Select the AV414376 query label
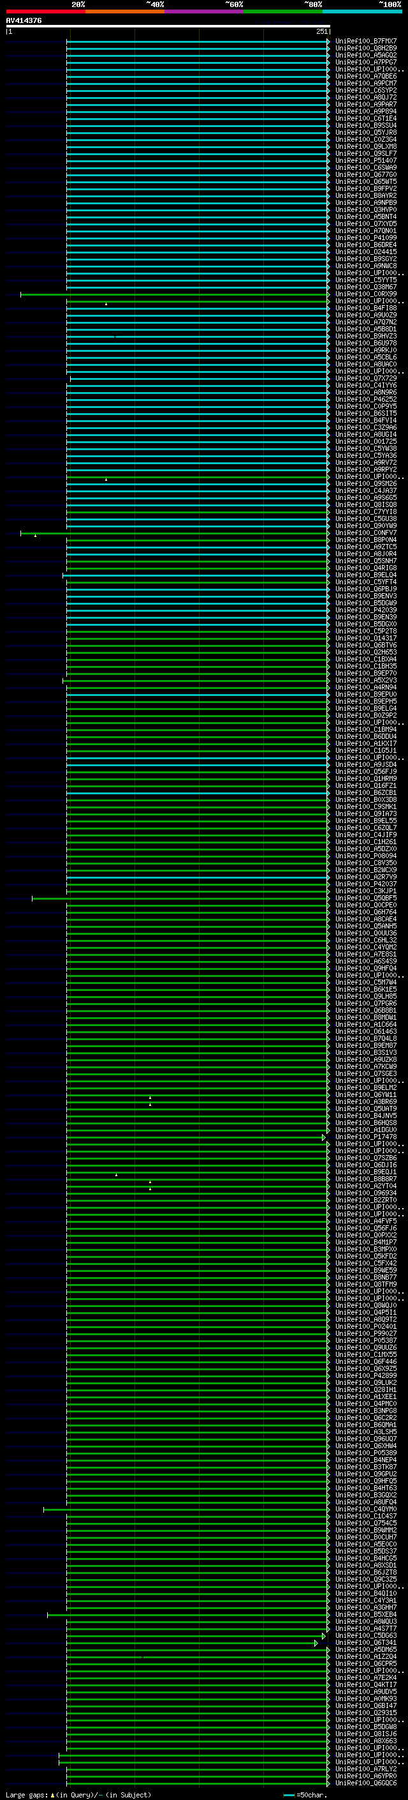This screenshot has height=1800, width=408. click(24, 21)
